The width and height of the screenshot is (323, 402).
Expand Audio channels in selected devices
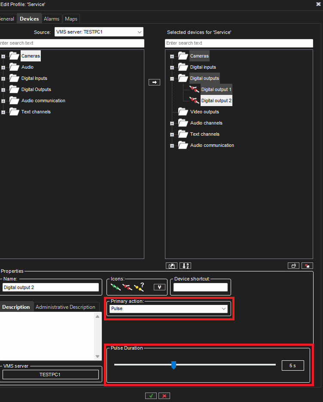click(x=172, y=123)
